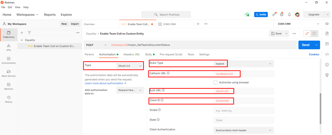Click the Callback URL info icon
Image resolution: width=332 pixels, height=135 pixels.
pyautogui.click(x=168, y=73)
